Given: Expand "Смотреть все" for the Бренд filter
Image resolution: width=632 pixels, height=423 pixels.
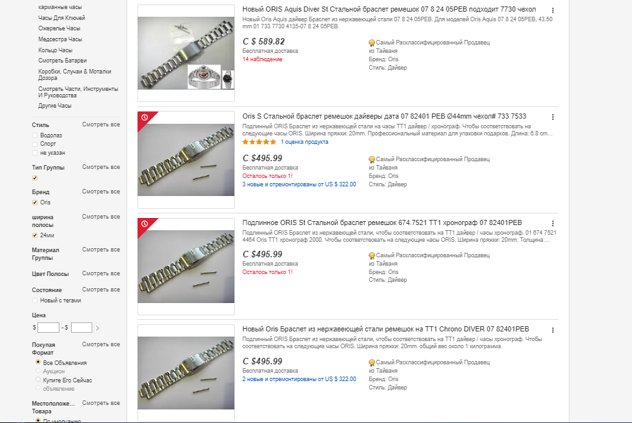Looking at the screenshot, I should (x=101, y=192).
